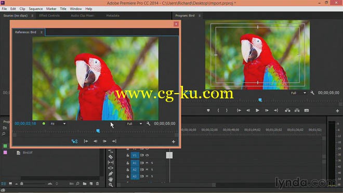
Task: Mute audio track A2
Action: coord(147,170)
